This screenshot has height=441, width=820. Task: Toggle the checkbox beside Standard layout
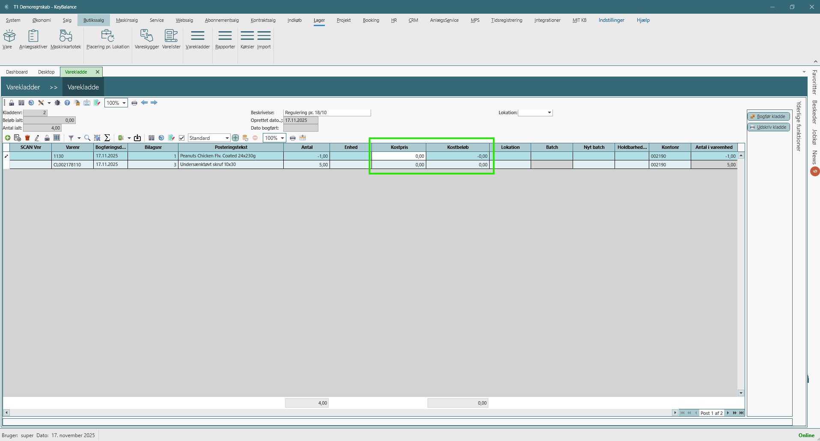click(x=182, y=138)
